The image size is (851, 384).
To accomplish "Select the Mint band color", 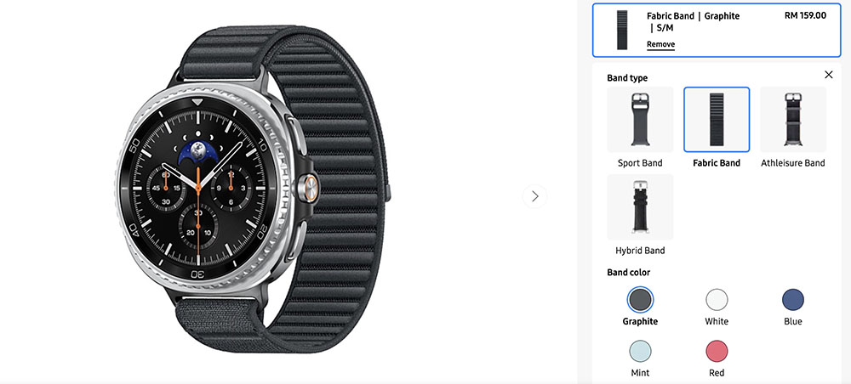I will [x=640, y=351].
